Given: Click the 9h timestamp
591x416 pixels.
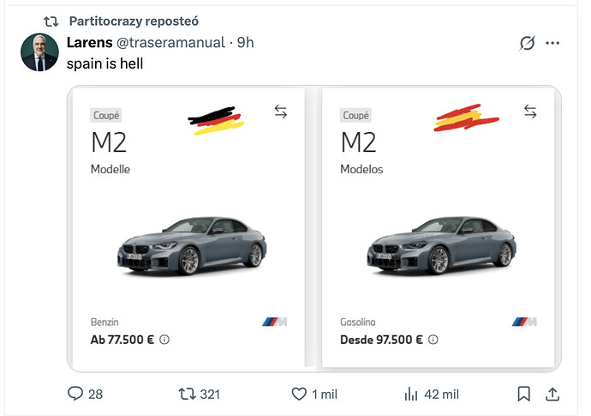Looking at the screenshot, I should tap(245, 43).
